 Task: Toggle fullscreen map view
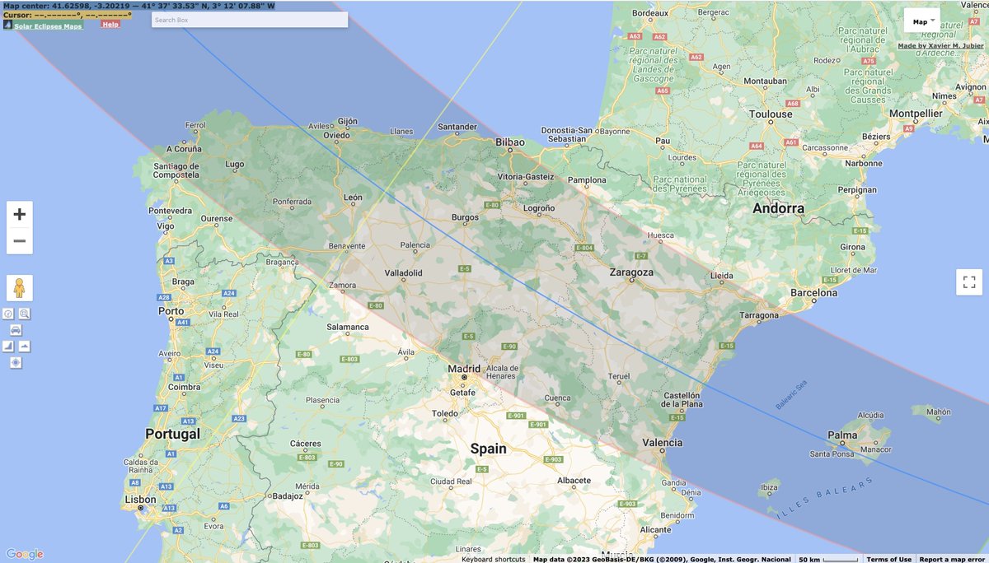tap(969, 281)
